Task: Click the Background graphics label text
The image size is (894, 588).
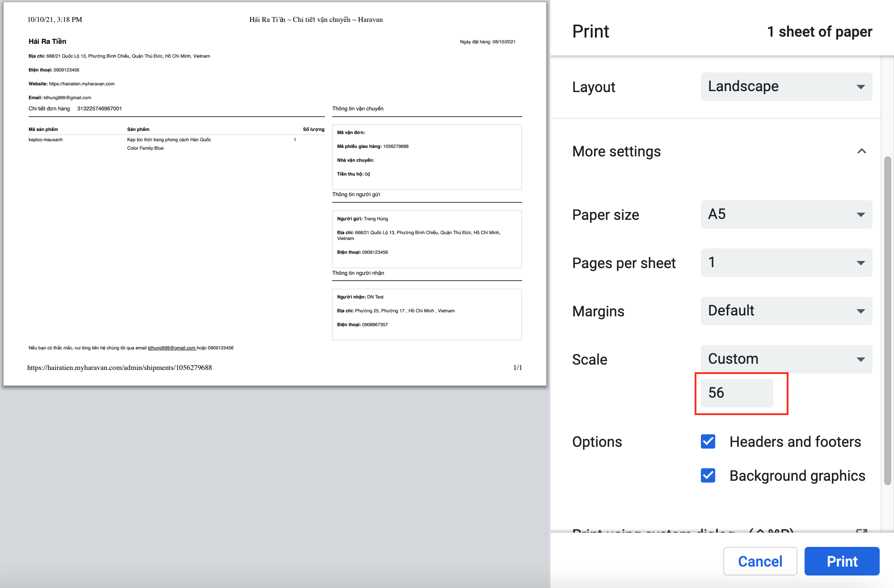Action: 797,475
